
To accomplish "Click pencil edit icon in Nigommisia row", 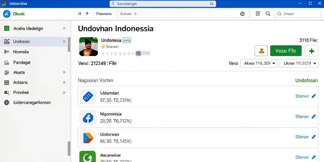I will 314,116.
